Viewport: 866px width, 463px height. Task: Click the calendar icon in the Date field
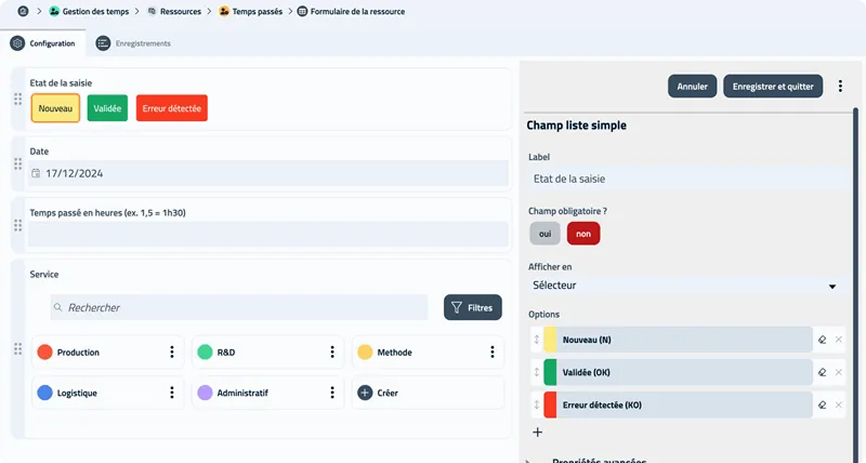pyautogui.click(x=36, y=173)
